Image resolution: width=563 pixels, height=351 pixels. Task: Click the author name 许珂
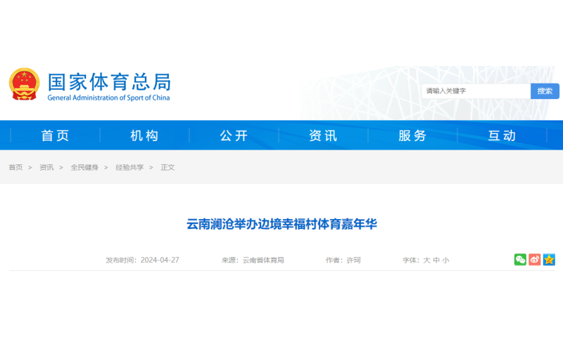tap(353, 260)
